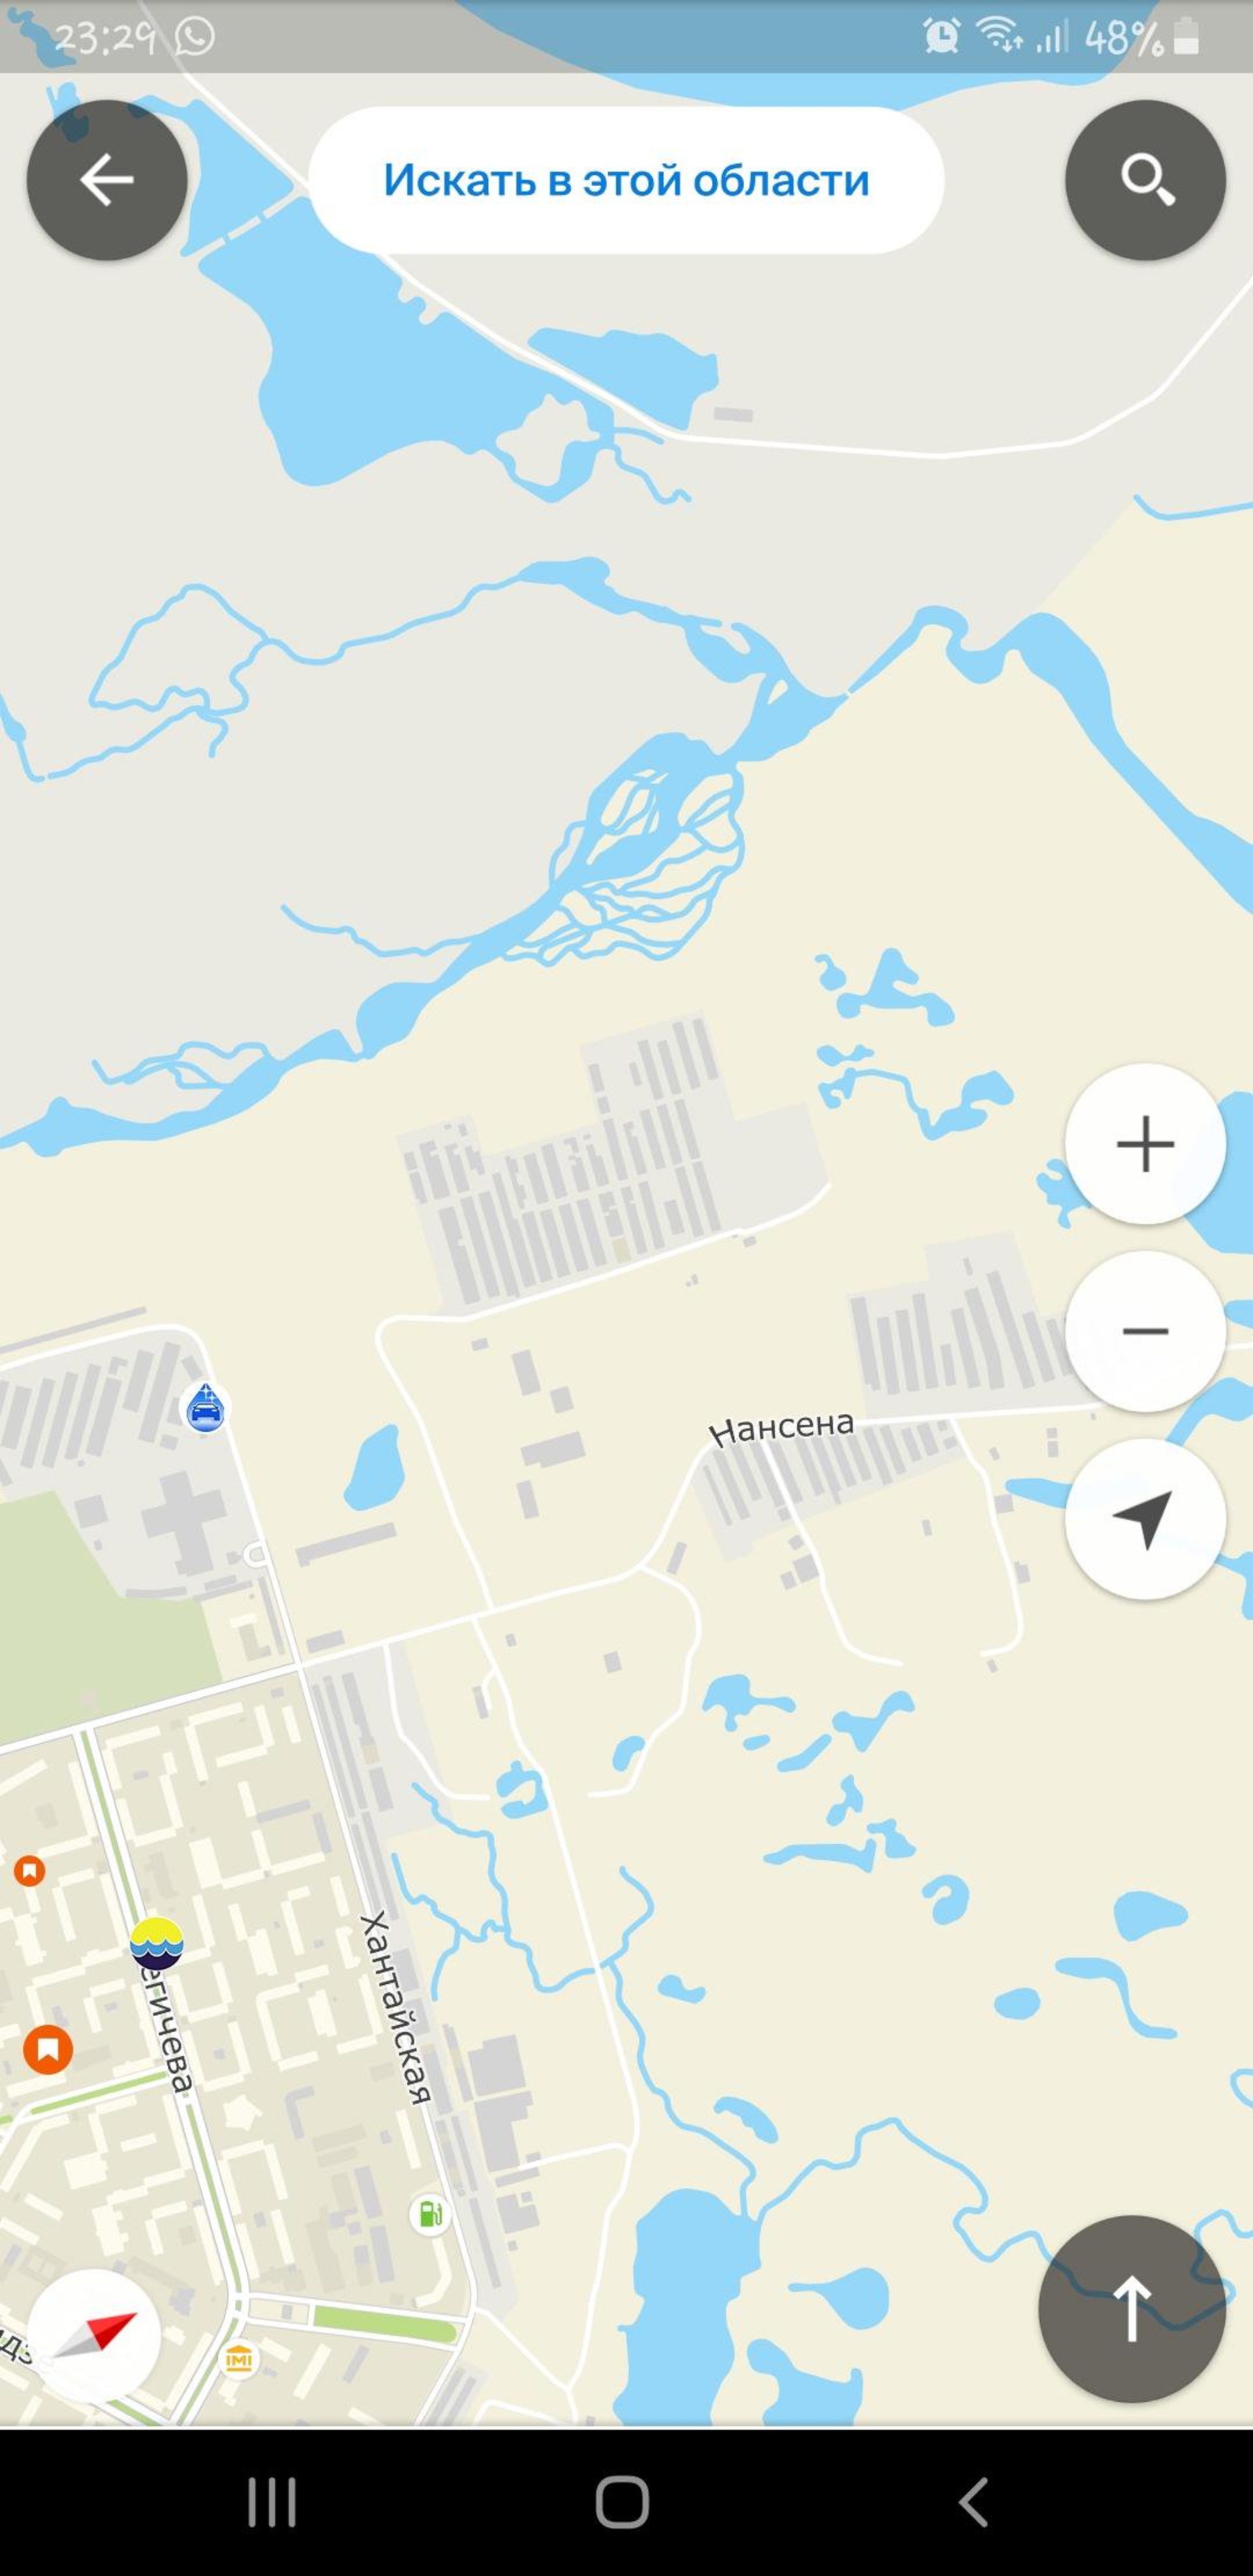This screenshot has height=2576, width=1253.
Task: Tap the Хантайская street label
Action: (x=396, y=2008)
